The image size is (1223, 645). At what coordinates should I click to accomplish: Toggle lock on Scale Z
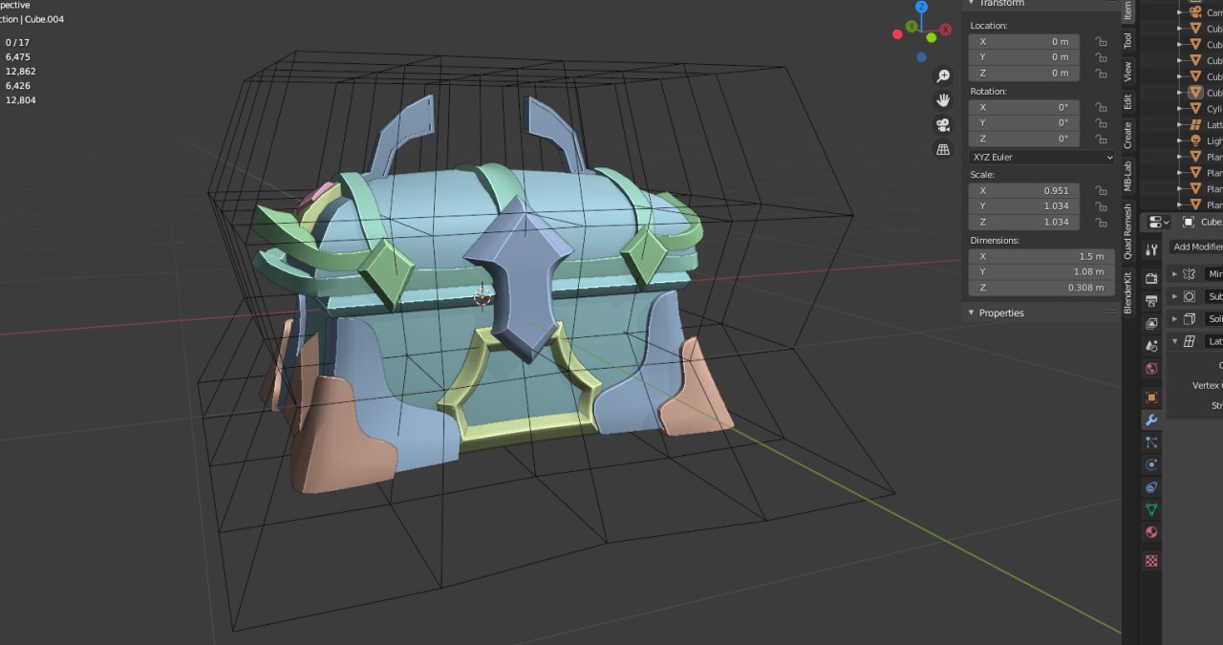(1101, 222)
